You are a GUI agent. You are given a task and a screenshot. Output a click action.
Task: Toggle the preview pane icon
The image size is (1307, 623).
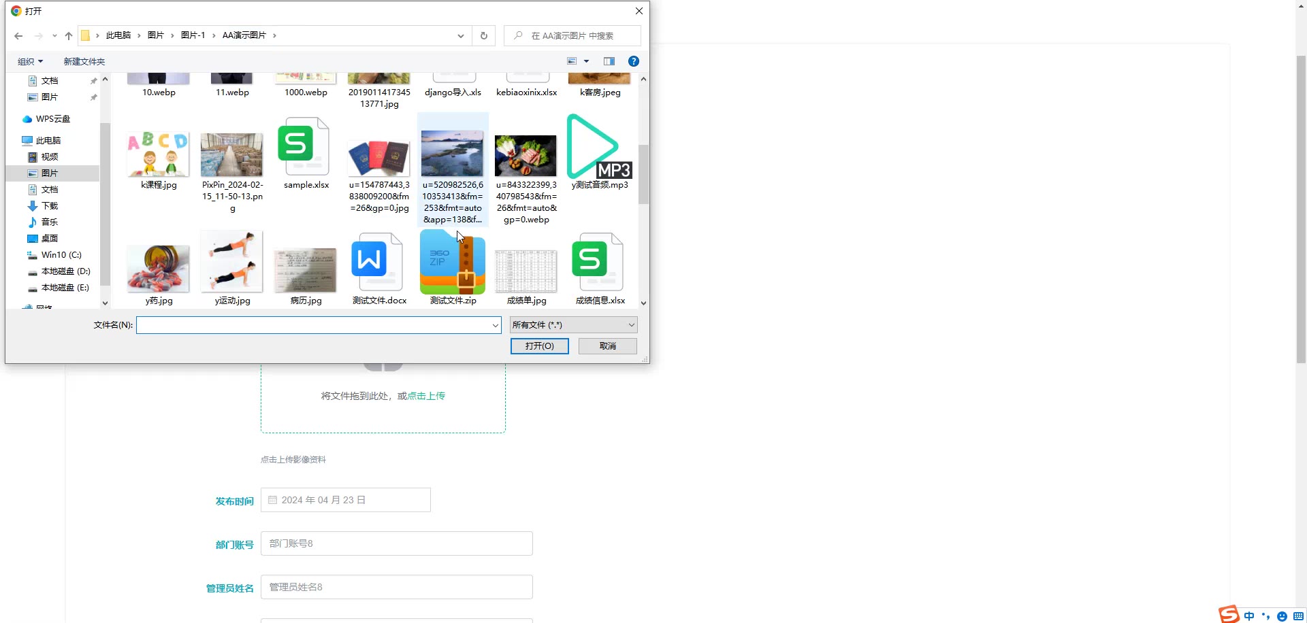(609, 61)
